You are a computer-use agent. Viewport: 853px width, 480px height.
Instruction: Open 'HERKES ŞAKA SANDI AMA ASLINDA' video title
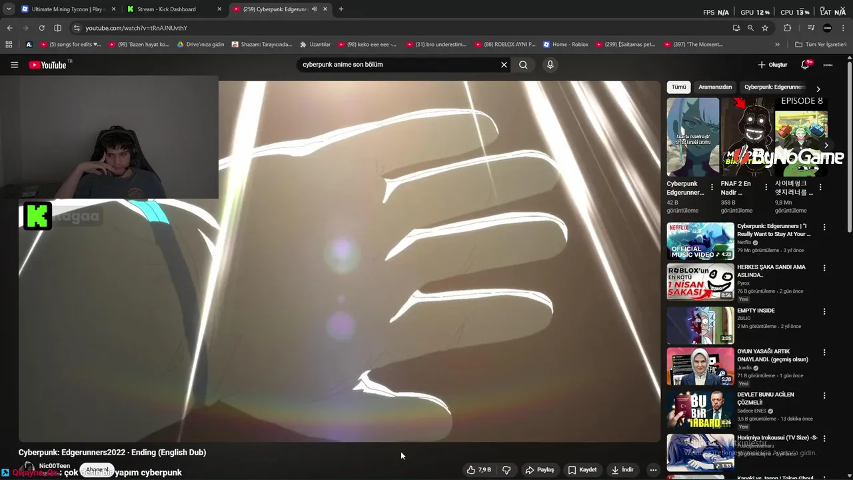tap(771, 271)
